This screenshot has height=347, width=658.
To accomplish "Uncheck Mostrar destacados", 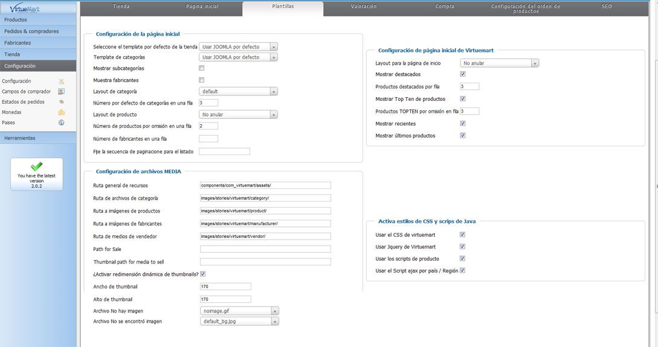I will coord(462,74).
